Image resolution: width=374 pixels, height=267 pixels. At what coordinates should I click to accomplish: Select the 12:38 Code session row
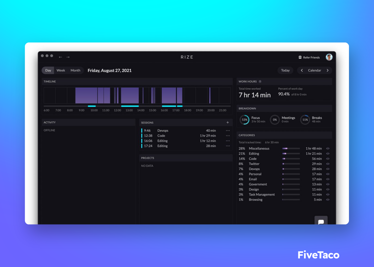pyautogui.click(x=186, y=136)
